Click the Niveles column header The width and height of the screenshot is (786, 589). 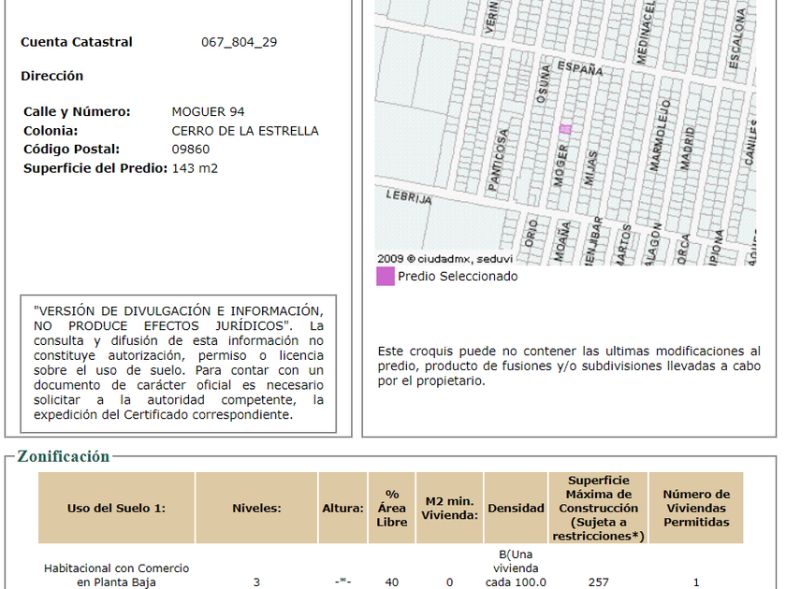click(x=256, y=508)
